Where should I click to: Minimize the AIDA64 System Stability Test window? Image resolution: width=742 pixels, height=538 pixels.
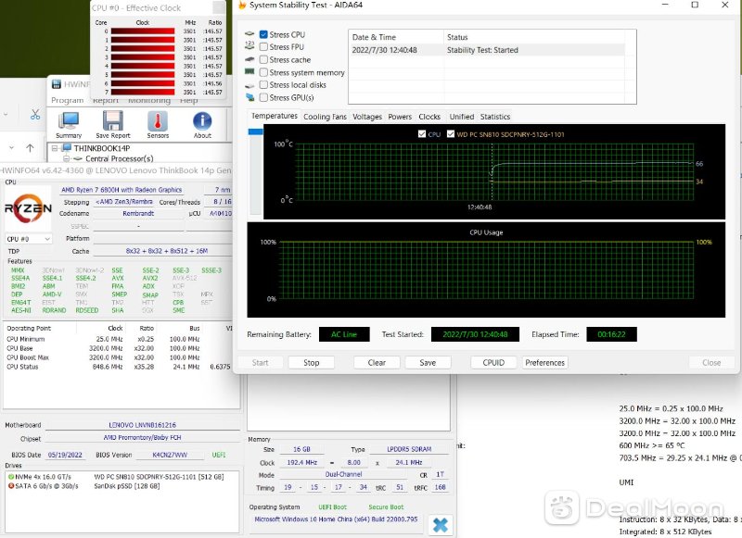pyautogui.click(x=665, y=6)
